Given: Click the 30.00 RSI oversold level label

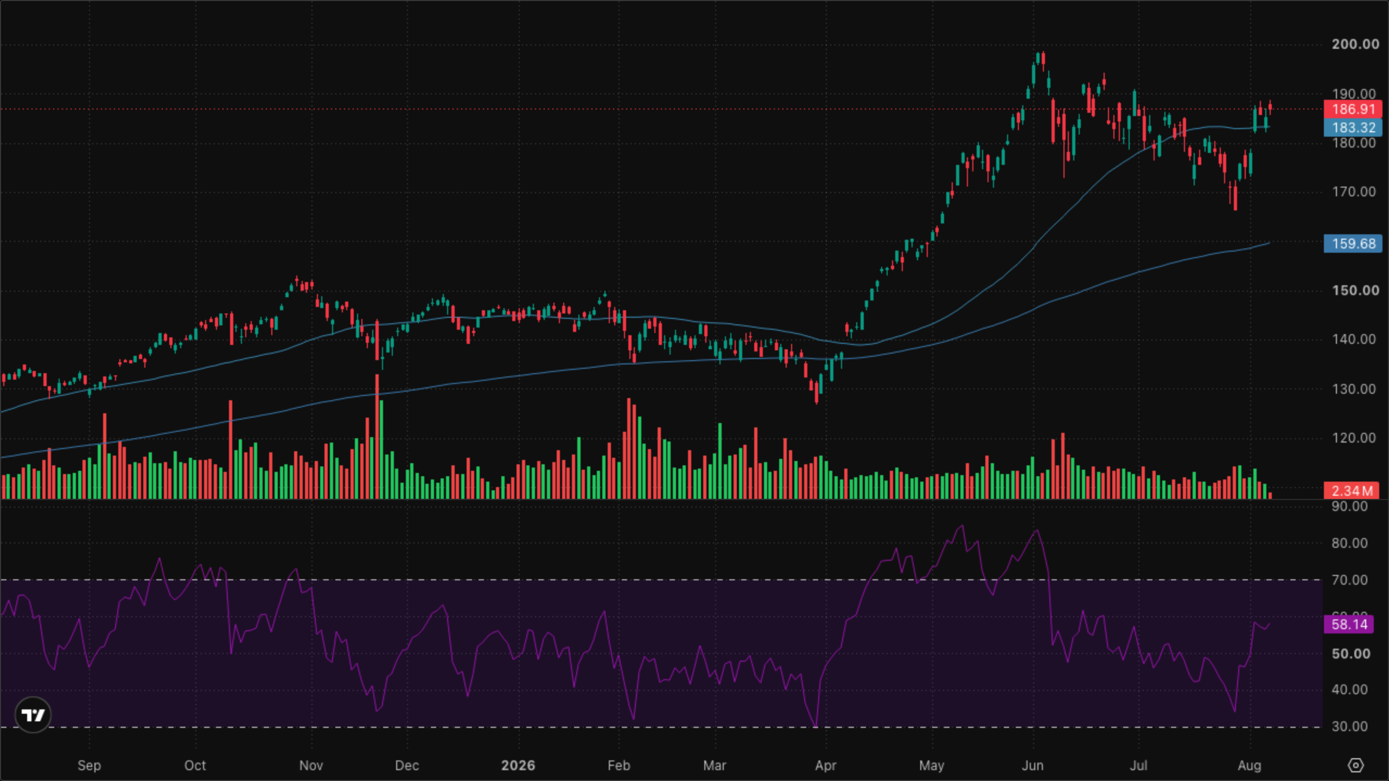Looking at the screenshot, I should coord(1349,726).
